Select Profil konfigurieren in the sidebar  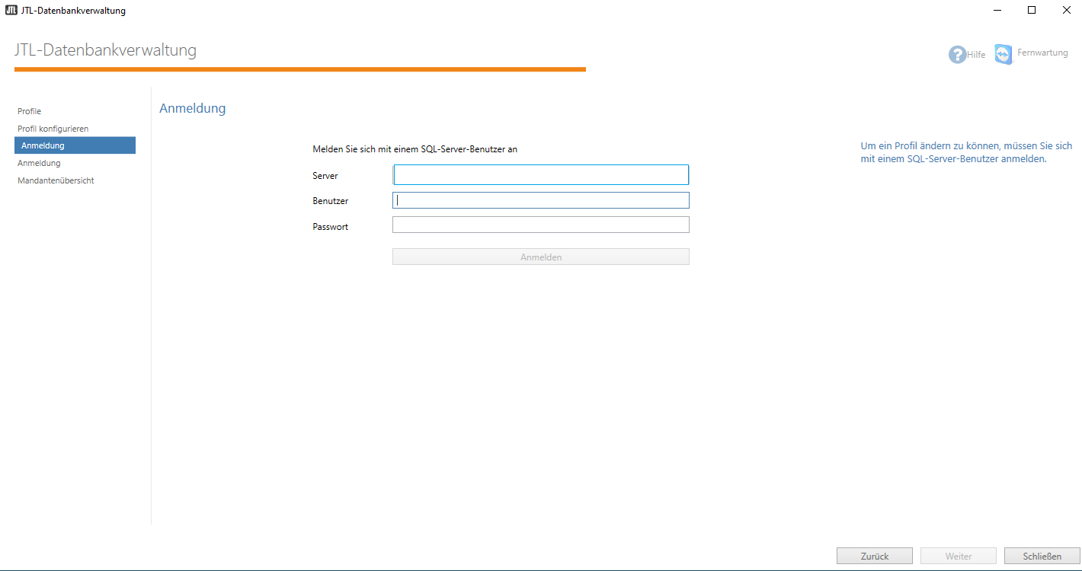(53, 129)
